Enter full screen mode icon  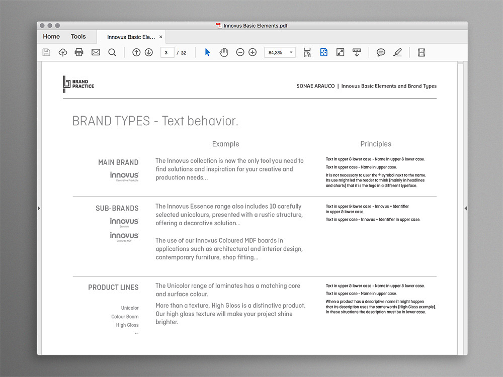[341, 52]
